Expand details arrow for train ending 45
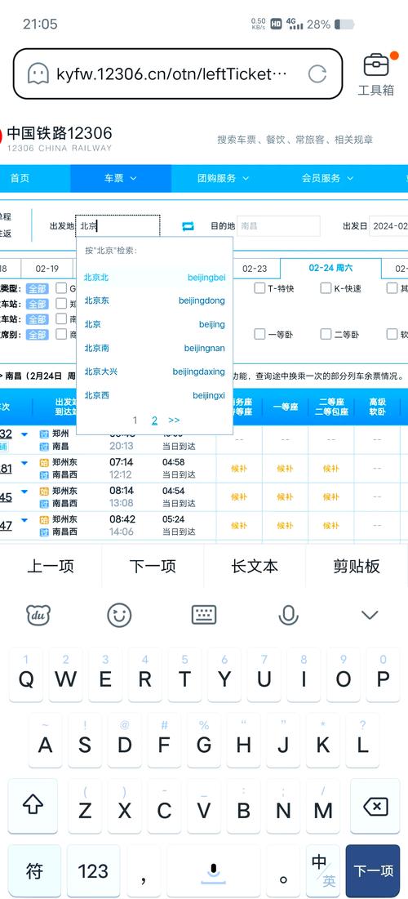Screen dimensions: 408x899 pos(24,492)
